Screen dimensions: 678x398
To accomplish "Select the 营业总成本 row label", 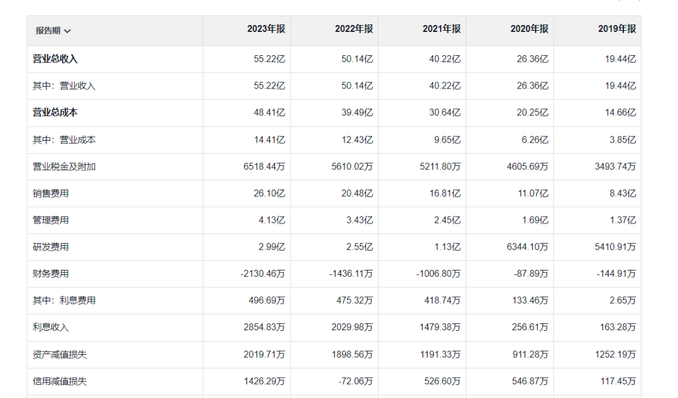I will (x=55, y=113).
